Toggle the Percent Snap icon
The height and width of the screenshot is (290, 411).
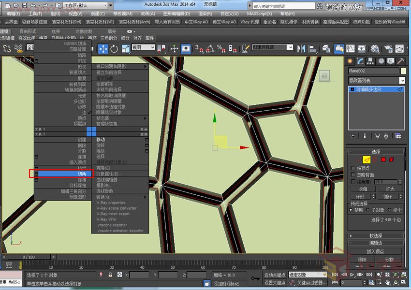(x=221, y=49)
